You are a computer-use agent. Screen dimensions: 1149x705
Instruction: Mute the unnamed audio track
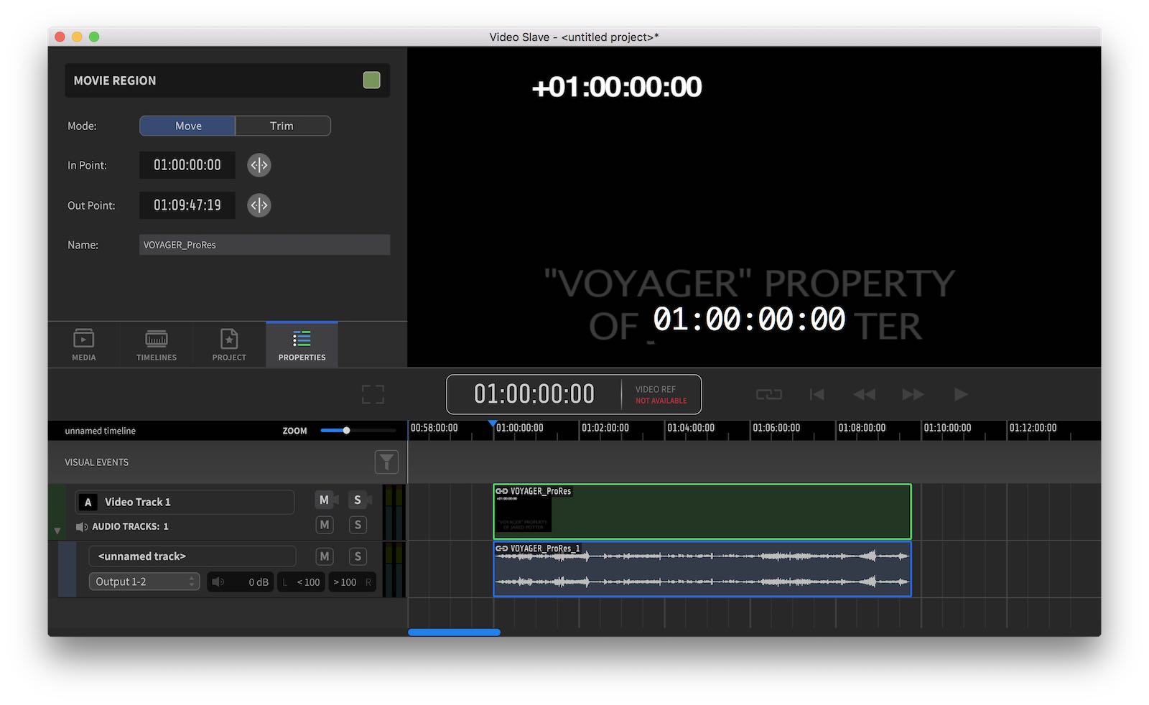[x=325, y=556]
